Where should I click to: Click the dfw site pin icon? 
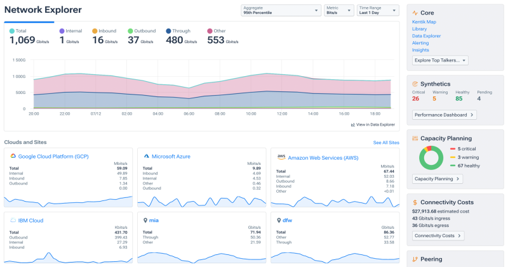pos(279,220)
